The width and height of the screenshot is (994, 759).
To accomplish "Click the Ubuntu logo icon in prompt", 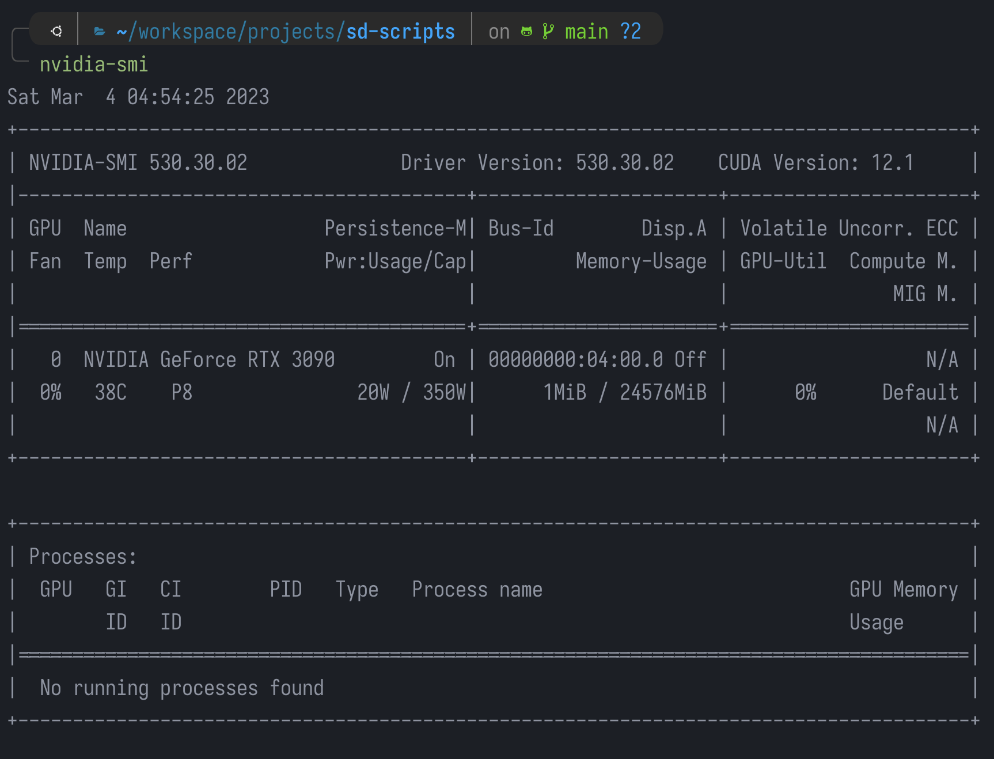I will pos(56,31).
